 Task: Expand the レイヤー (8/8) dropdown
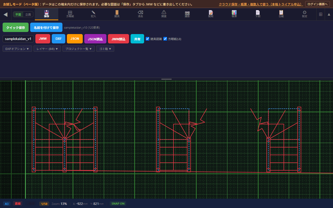click(47, 49)
